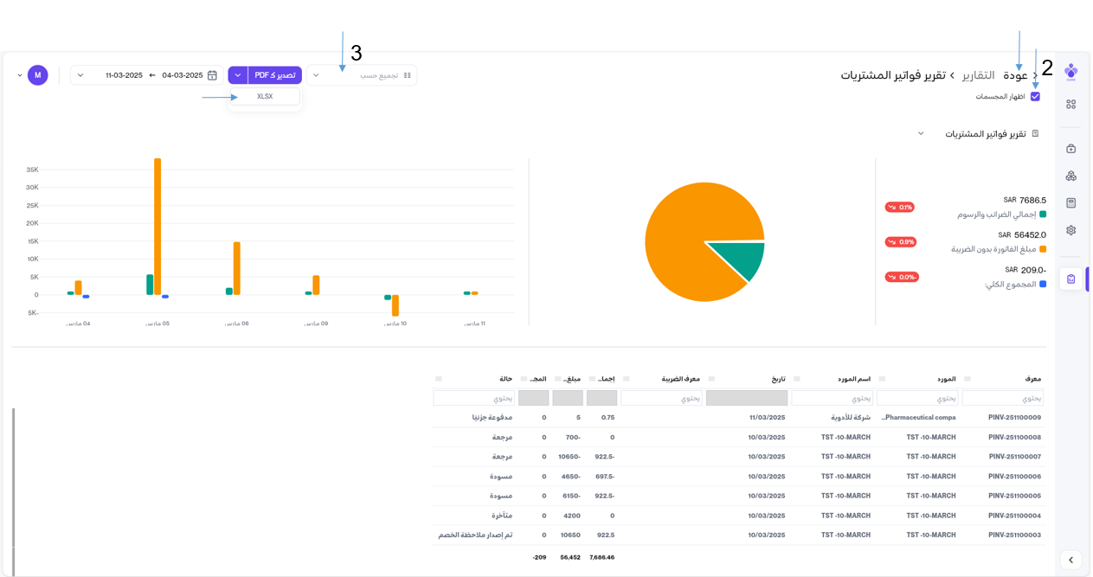The image size is (1093, 577).
Task: Open the تجميع حسب dropdown
Action: click(362, 76)
